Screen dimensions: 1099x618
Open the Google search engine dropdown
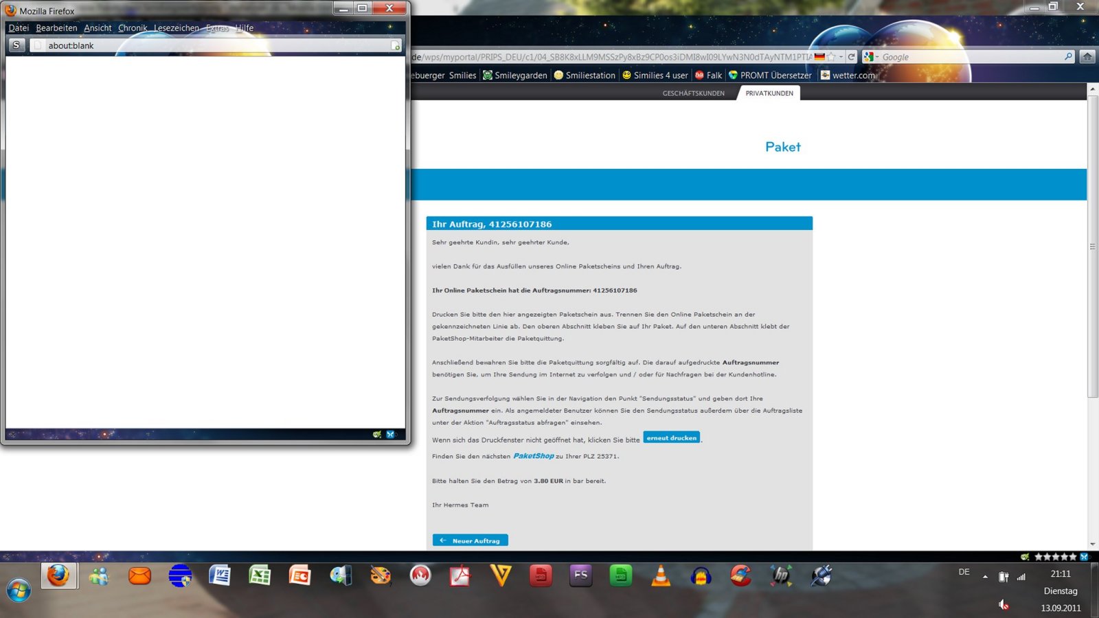871,57
